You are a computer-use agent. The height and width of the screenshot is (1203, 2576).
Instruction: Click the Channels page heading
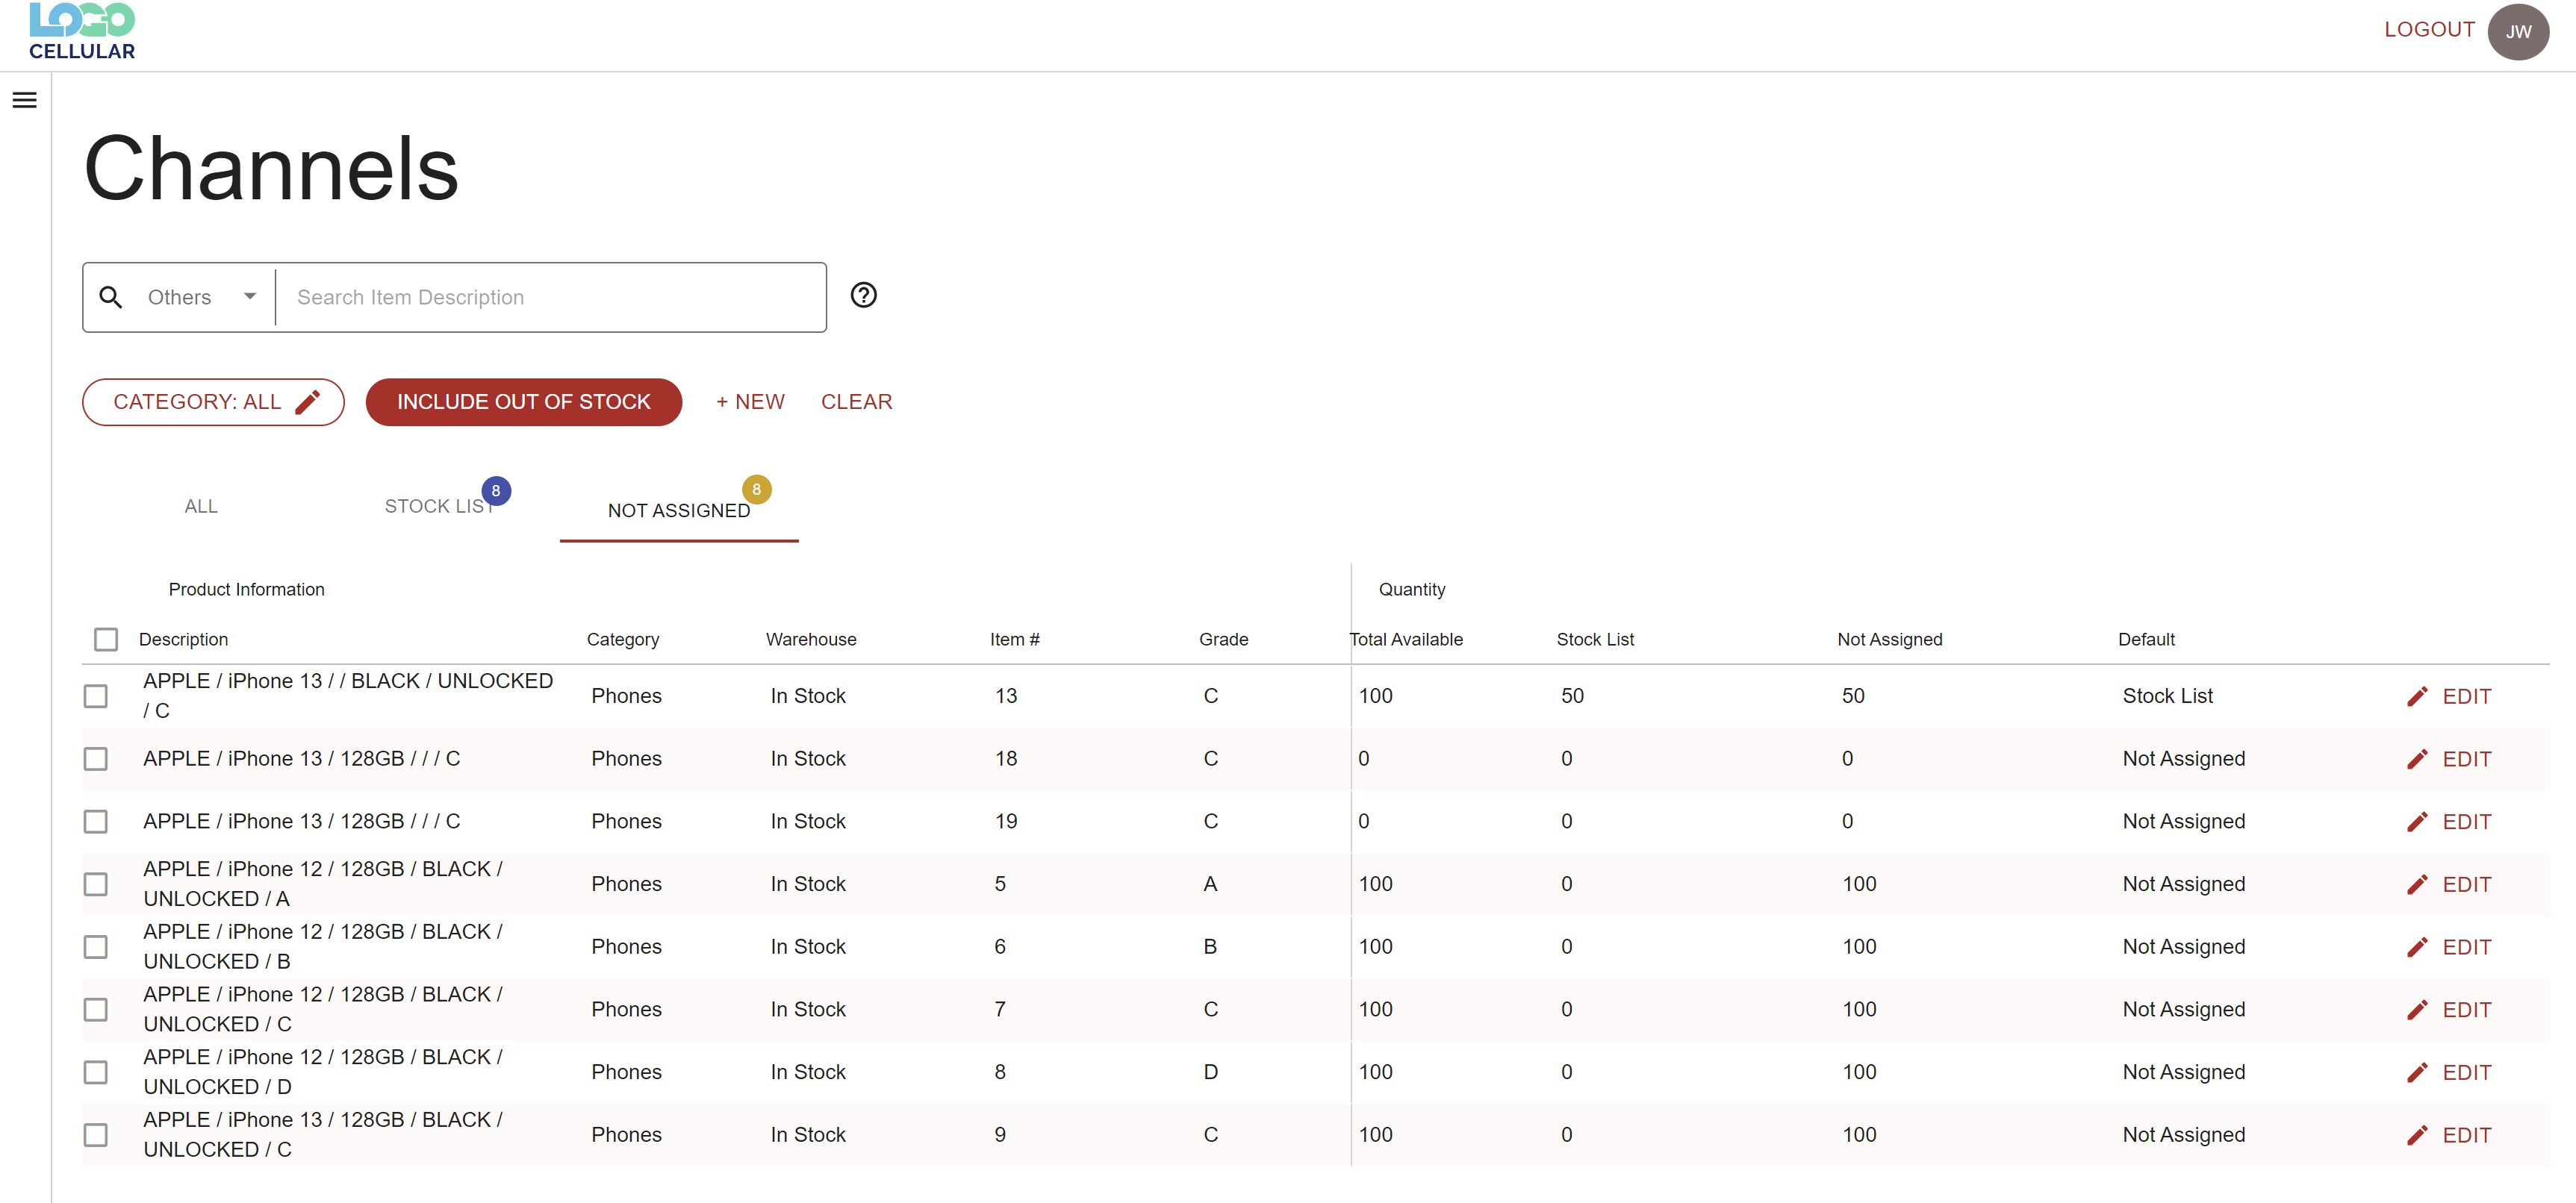pos(271,168)
